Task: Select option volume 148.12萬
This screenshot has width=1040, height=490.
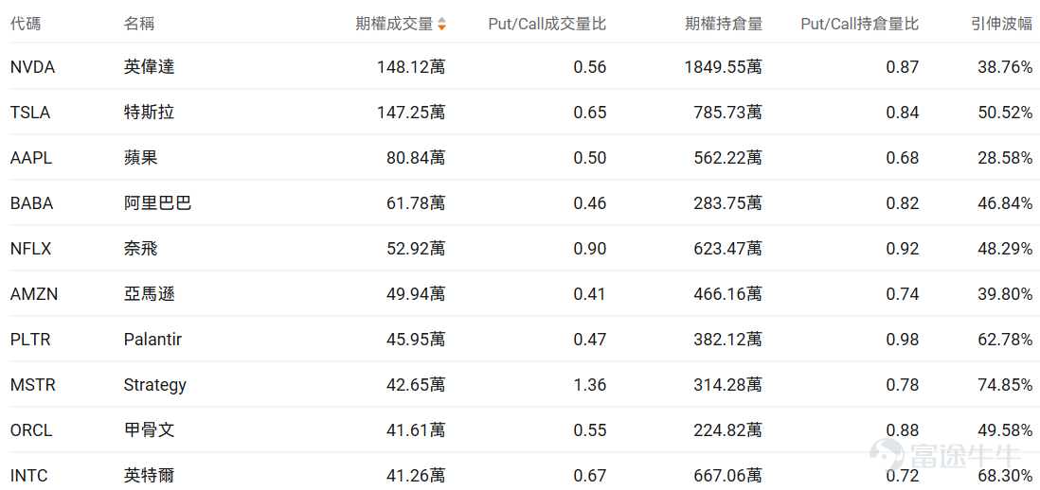Action: (411, 66)
